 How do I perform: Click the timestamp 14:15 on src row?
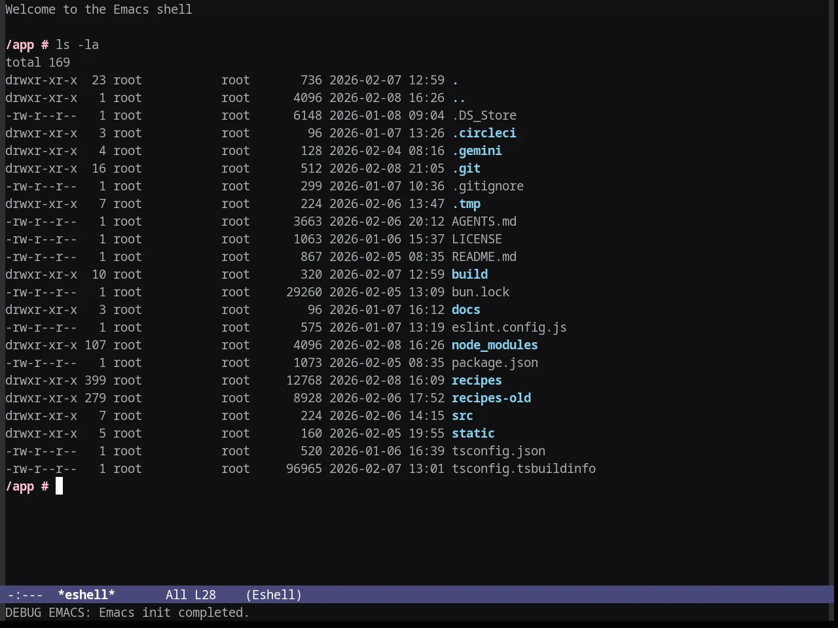426,415
